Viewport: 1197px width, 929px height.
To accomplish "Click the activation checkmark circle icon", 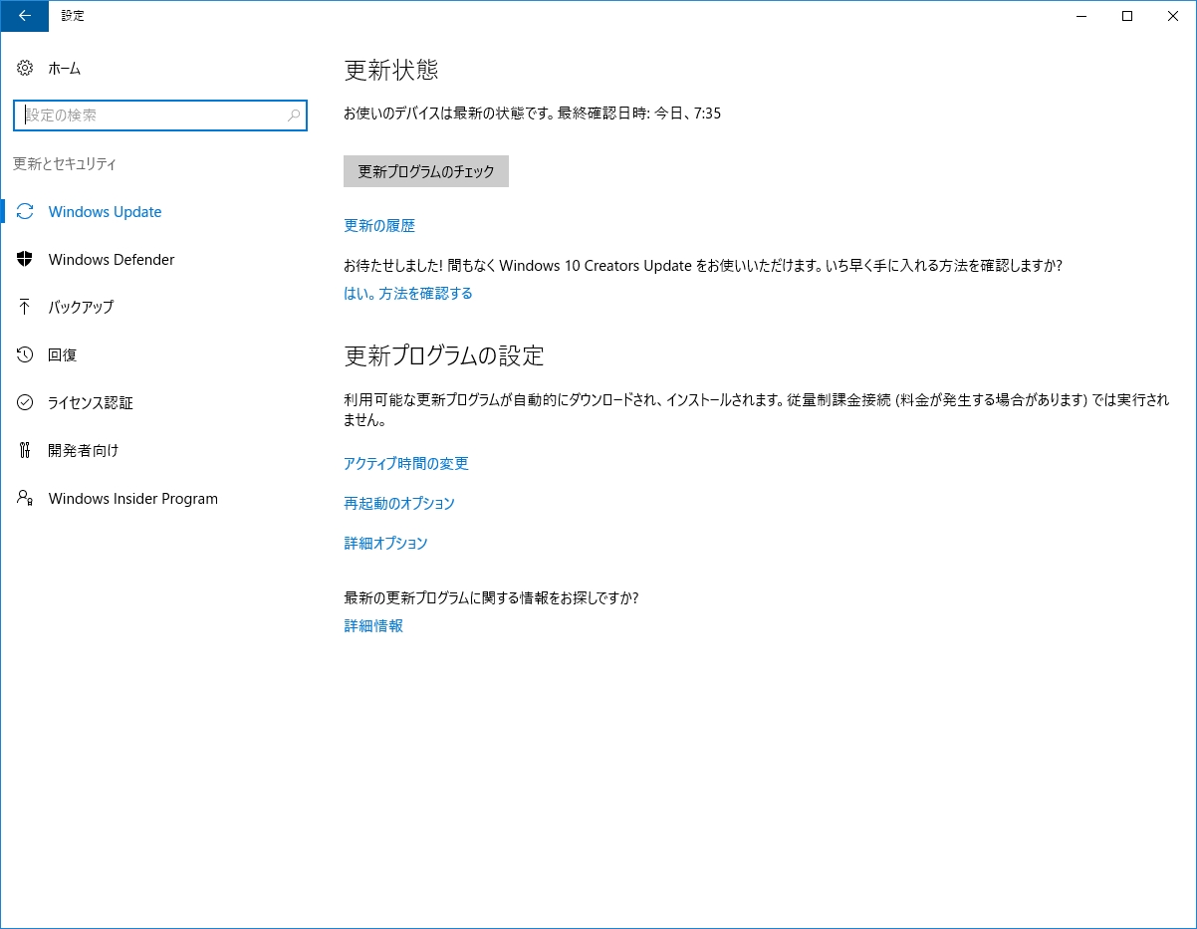I will pyautogui.click(x=25, y=402).
